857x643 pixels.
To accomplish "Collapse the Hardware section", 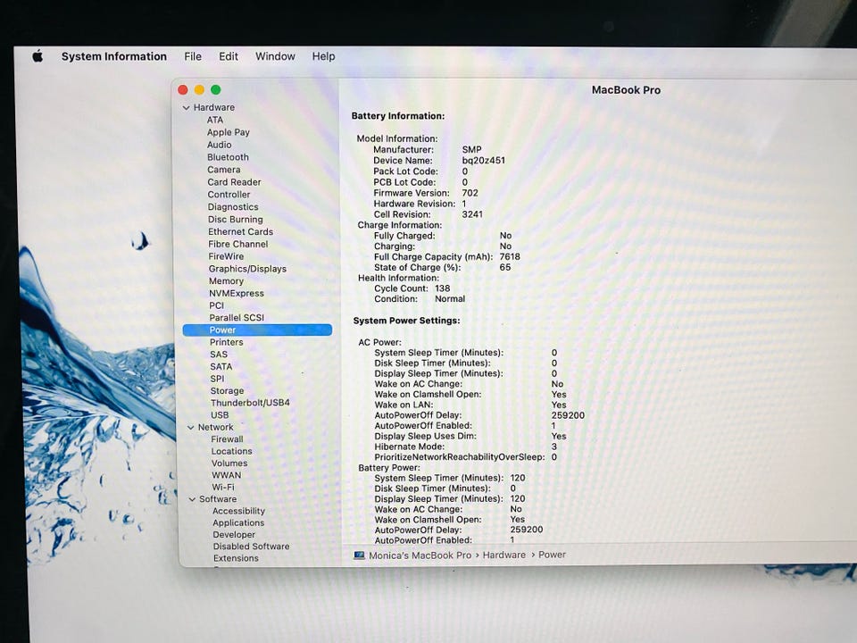I will click(187, 108).
